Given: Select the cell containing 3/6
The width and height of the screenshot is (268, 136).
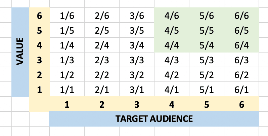Looking at the screenshot, I should point(137,16).
